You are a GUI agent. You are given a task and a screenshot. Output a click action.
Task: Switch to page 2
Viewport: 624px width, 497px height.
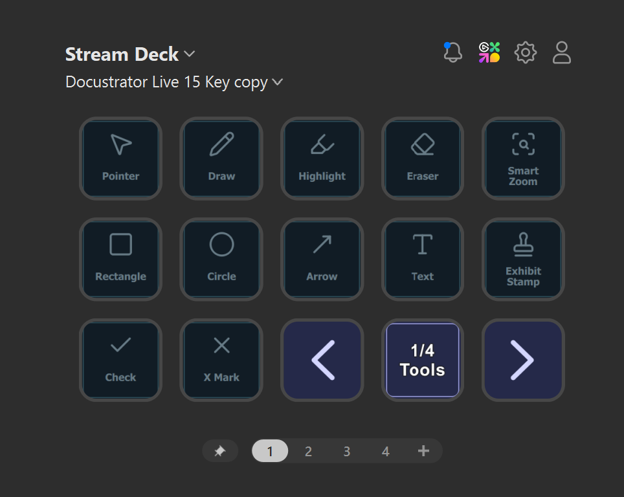[308, 451]
